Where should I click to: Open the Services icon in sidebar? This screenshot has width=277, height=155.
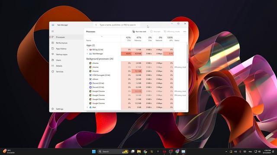tap(53, 71)
